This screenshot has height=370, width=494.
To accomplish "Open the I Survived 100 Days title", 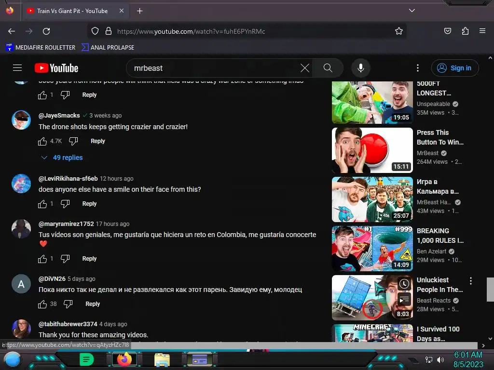I will [438, 334].
